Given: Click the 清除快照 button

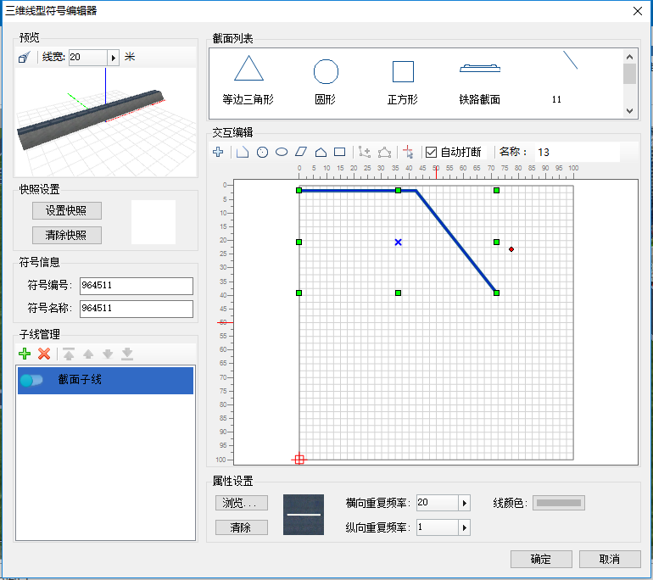Looking at the screenshot, I should pyautogui.click(x=67, y=235).
